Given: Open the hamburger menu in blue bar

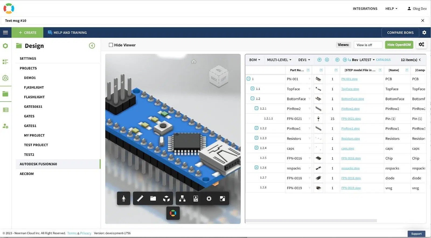Looking at the screenshot, I should 5,33.
